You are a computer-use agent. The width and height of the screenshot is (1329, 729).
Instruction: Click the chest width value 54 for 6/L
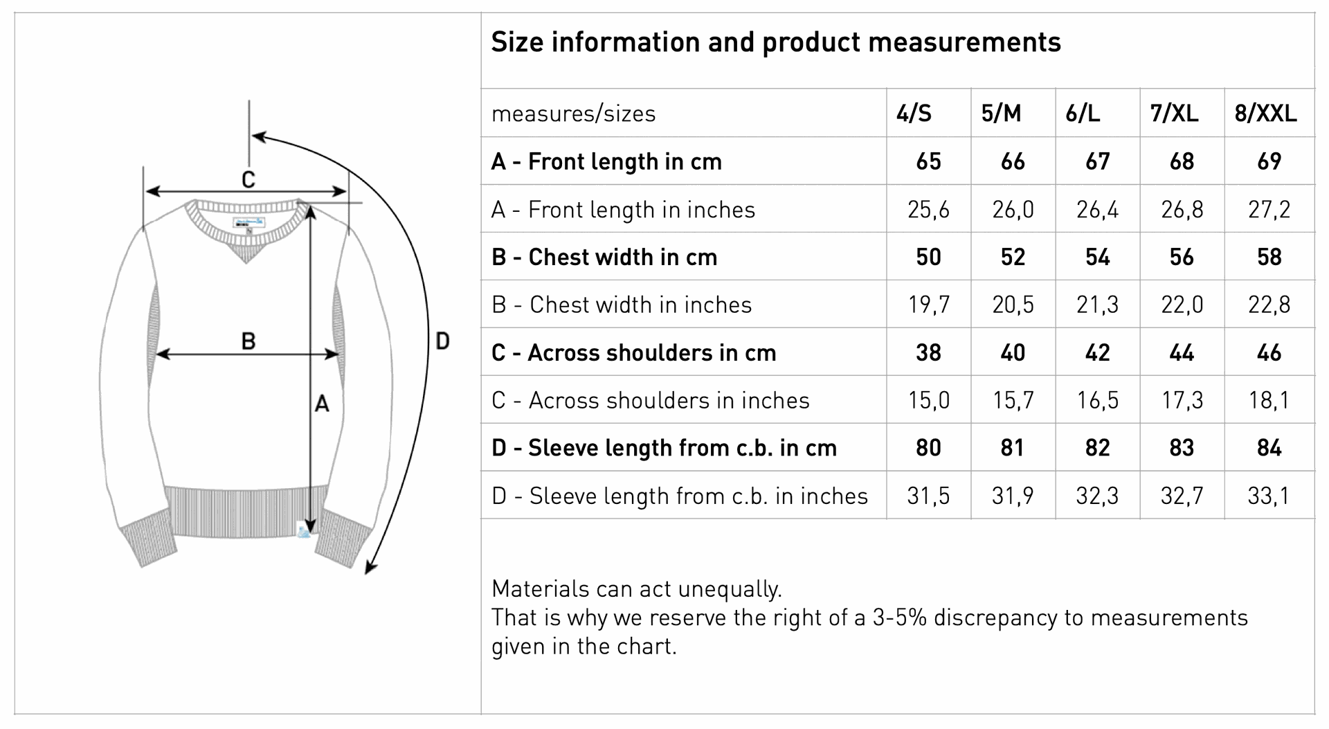(x=1098, y=258)
